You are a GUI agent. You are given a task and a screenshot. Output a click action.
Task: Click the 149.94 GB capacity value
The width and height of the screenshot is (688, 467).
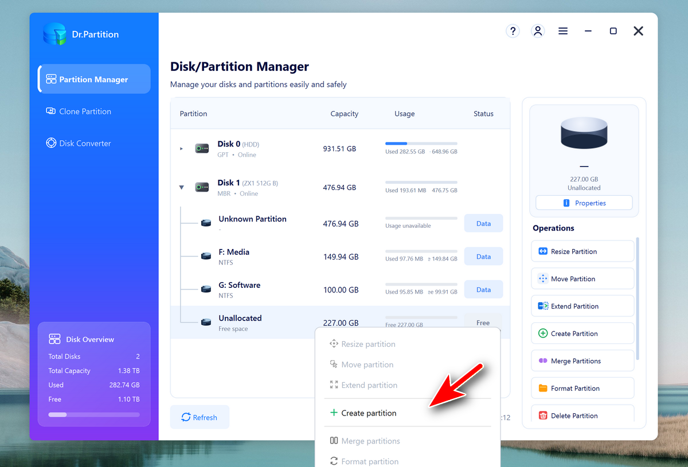pos(341,257)
